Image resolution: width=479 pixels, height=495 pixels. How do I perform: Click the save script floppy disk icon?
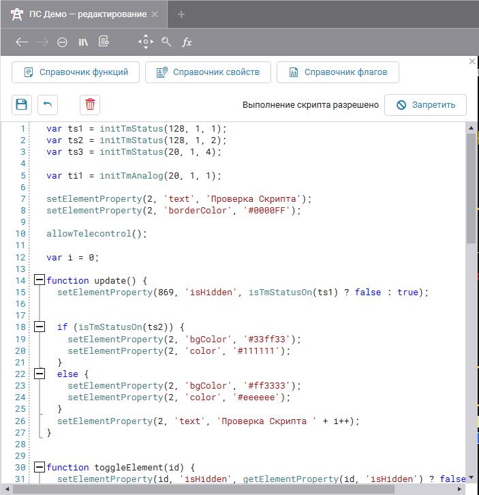coord(22,104)
